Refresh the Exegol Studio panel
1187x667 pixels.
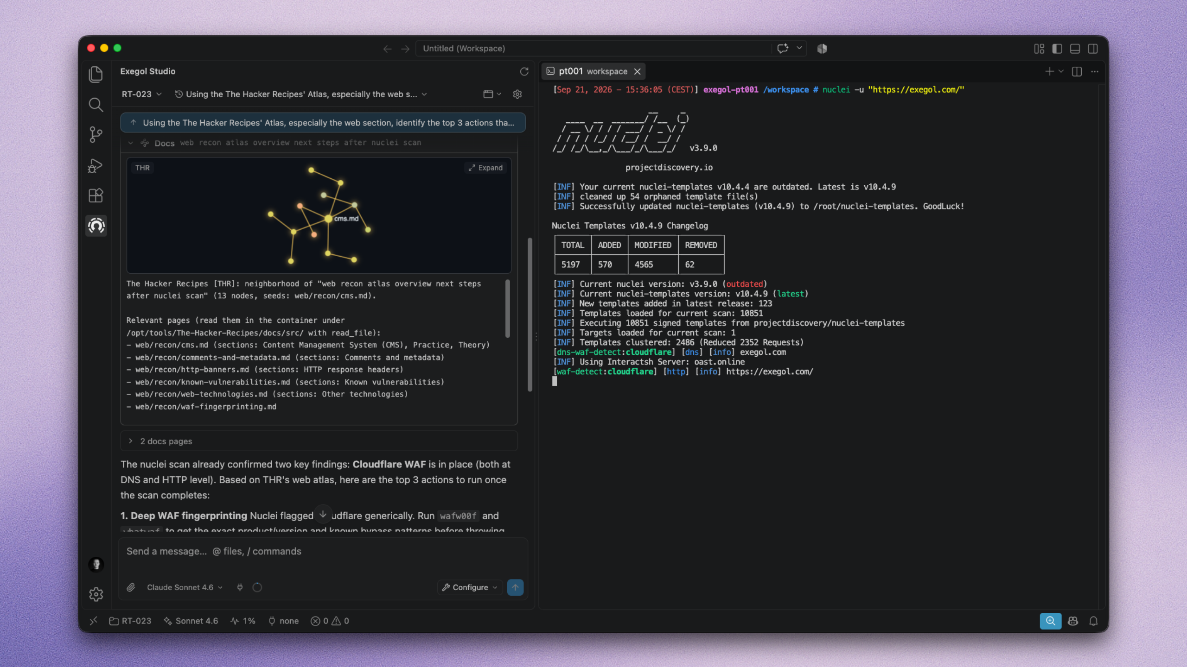click(524, 71)
